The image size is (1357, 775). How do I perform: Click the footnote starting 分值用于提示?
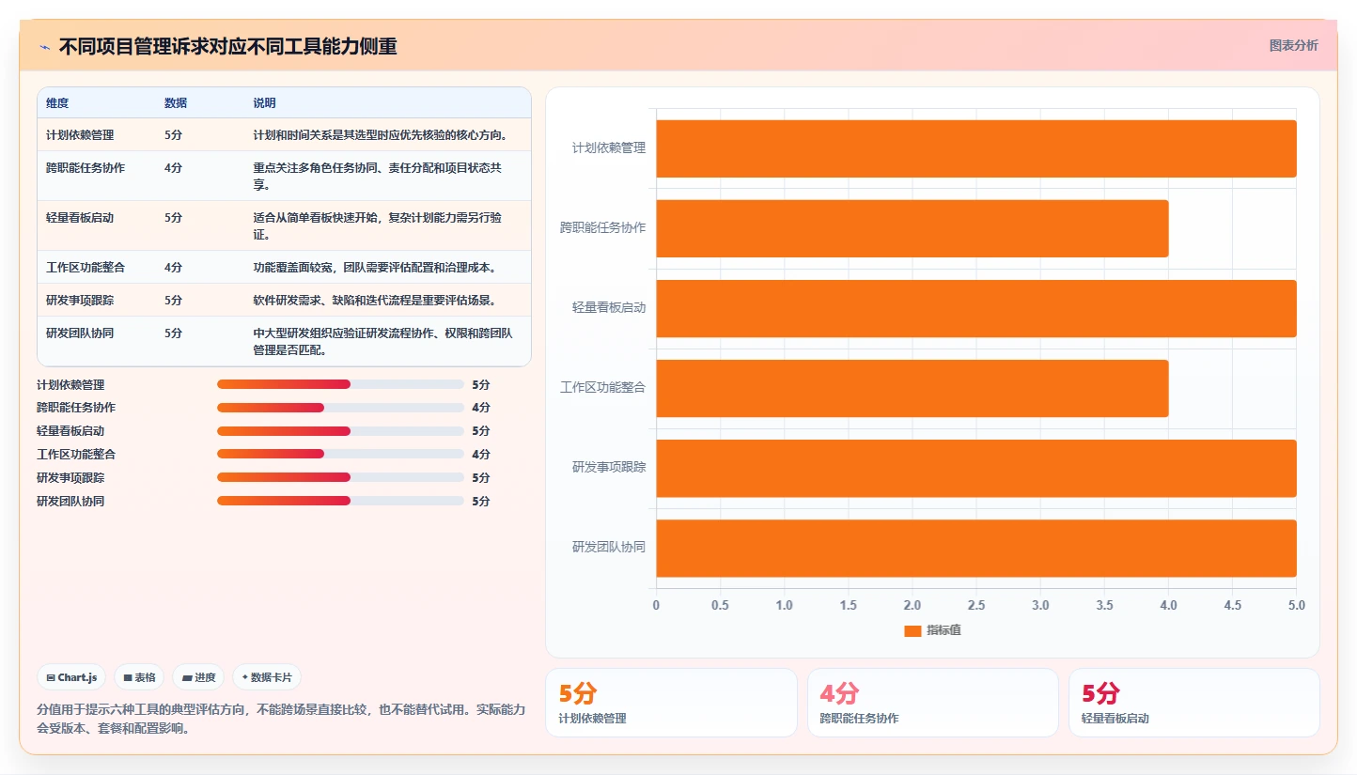pos(281,719)
